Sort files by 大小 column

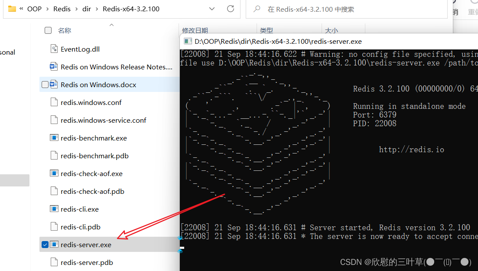(332, 30)
